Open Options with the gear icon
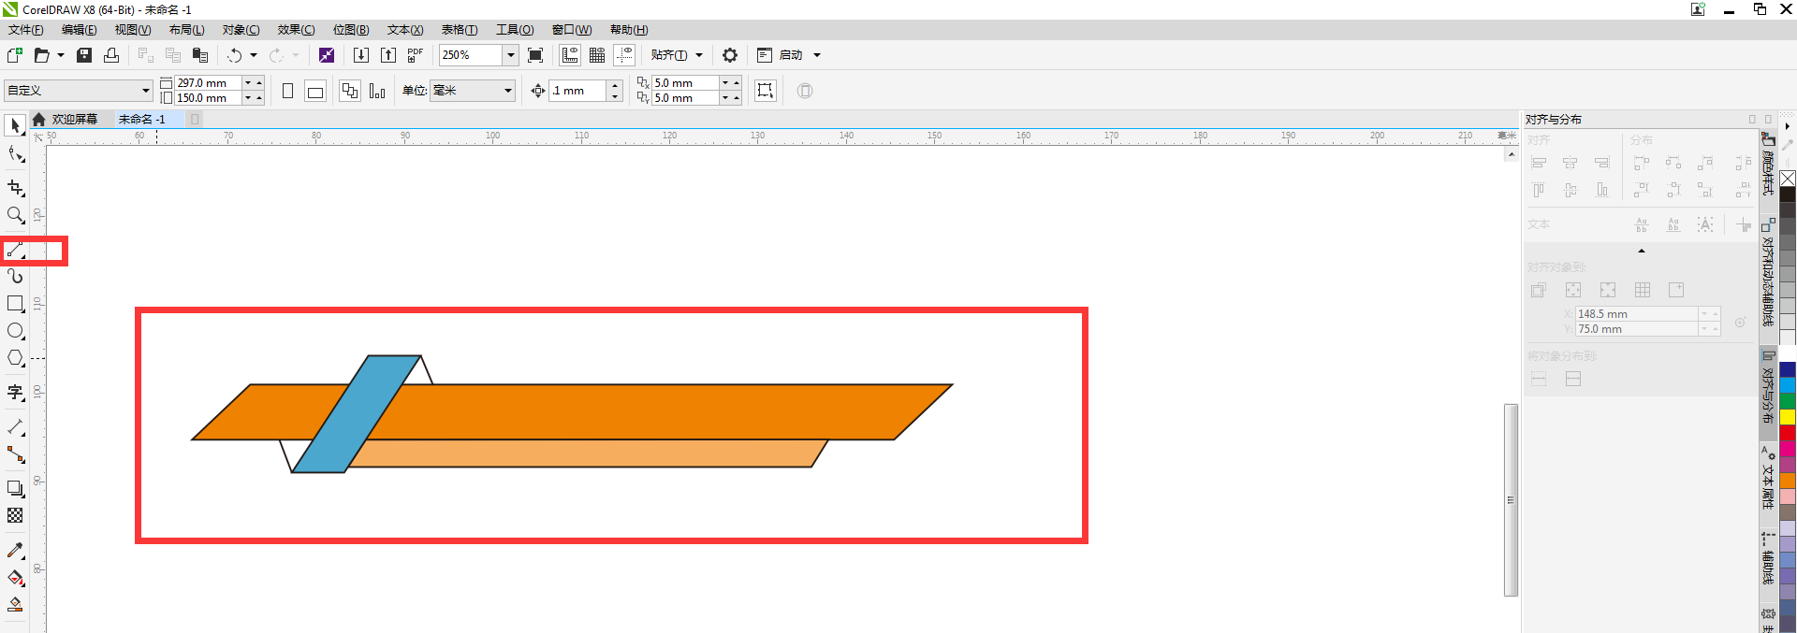 tap(730, 55)
